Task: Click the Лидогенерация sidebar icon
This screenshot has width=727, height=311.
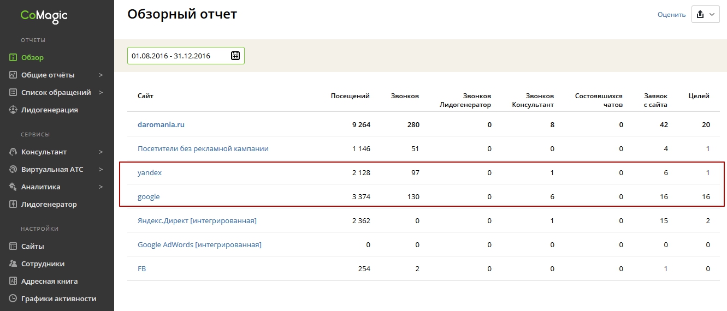Action: point(14,110)
